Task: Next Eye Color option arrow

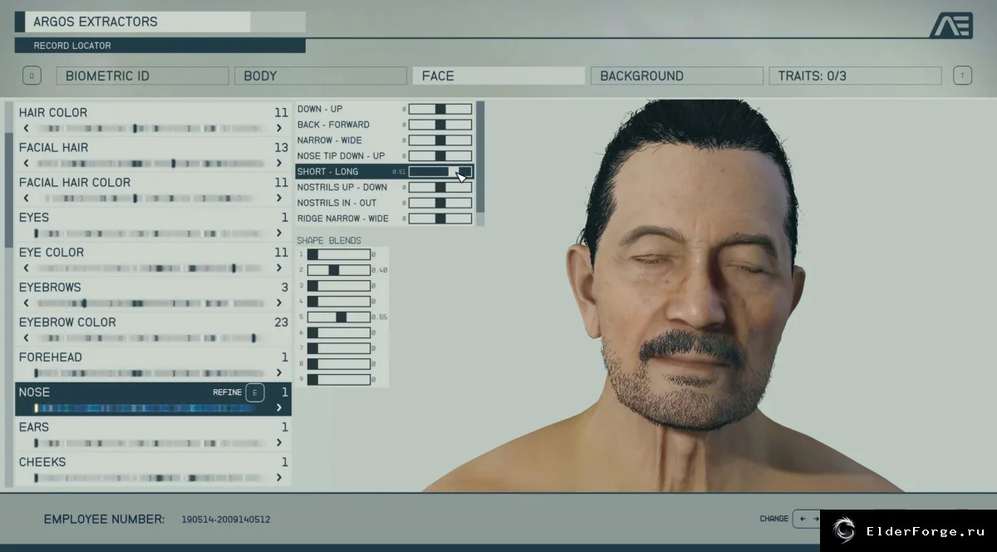Action: (x=279, y=268)
